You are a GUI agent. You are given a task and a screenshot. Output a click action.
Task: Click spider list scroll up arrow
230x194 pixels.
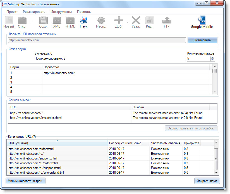(215, 66)
